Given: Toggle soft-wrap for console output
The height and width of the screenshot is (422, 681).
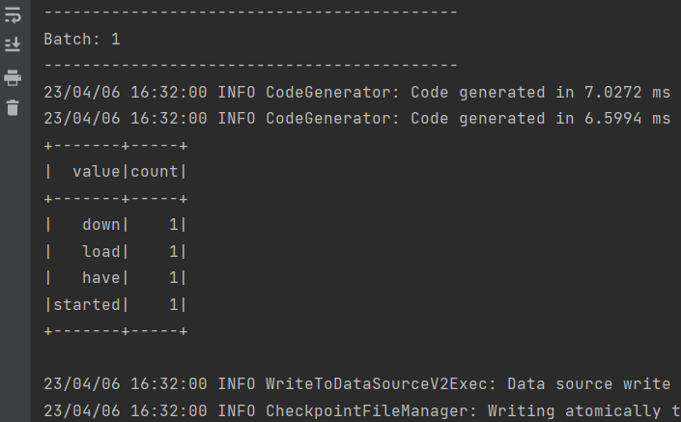Looking at the screenshot, I should tap(13, 14).
